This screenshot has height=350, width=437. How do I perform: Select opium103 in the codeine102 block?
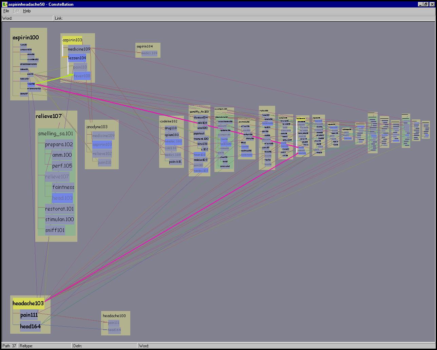[x=172, y=135]
